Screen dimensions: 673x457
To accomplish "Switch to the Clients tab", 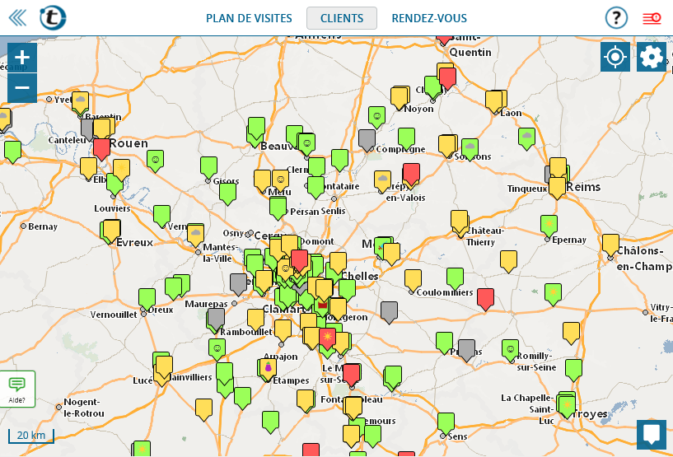I will point(342,18).
